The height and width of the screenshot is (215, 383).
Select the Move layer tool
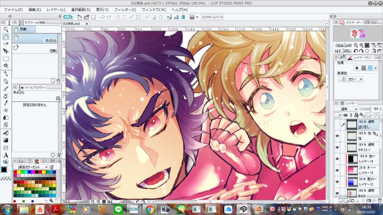coord(6,51)
